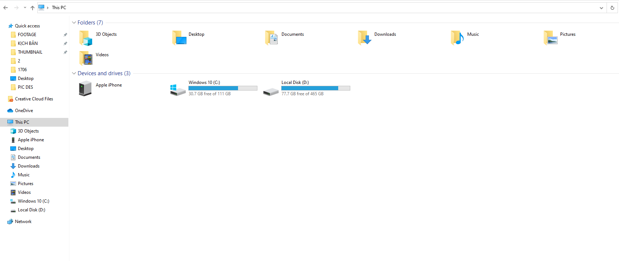Open the PIC DES folder
The height and width of the screenshot is (261, 619).
point(25,87)
